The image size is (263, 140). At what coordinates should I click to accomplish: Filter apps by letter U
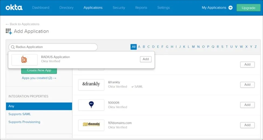231,47
